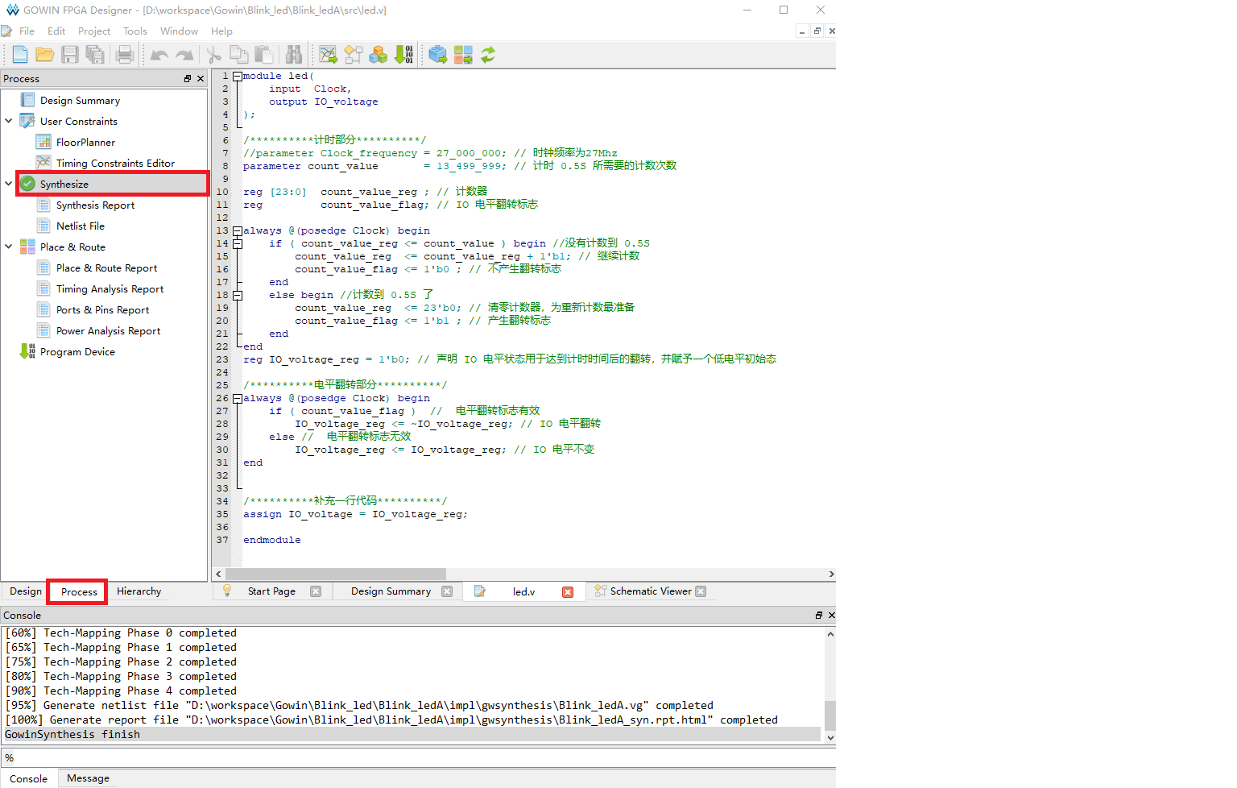Click the Undo arrow icon
Image resolution: width=1237 pixels, height=788 pixels.
(x=159, y=54)
